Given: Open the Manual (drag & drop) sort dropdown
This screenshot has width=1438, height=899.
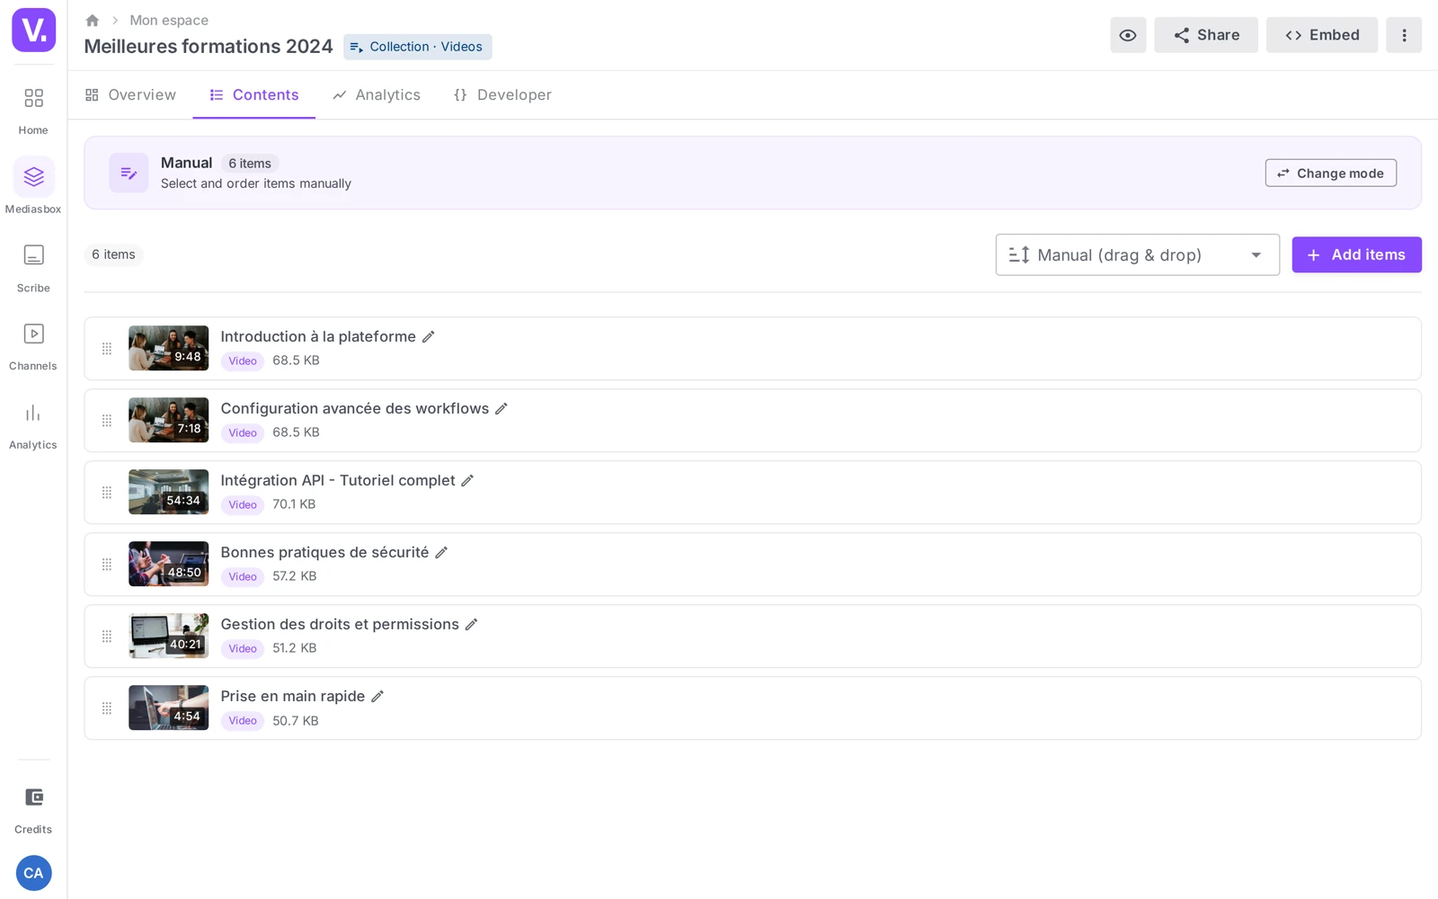Looking at the screenshot, I should click(1137, 255).
